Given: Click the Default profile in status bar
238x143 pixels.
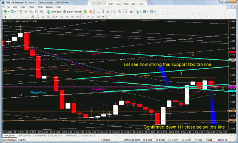Looking at the screenshot, I should pos(106,140).
